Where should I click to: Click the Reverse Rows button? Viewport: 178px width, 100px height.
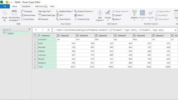coord(28,15)
